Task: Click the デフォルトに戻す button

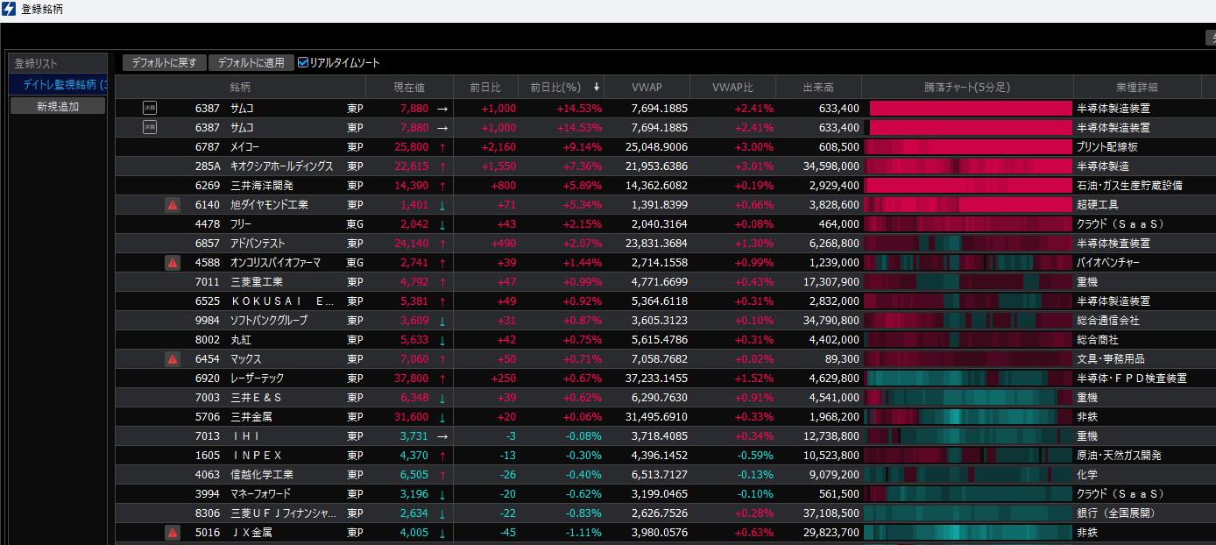Action: pos(165,62)
